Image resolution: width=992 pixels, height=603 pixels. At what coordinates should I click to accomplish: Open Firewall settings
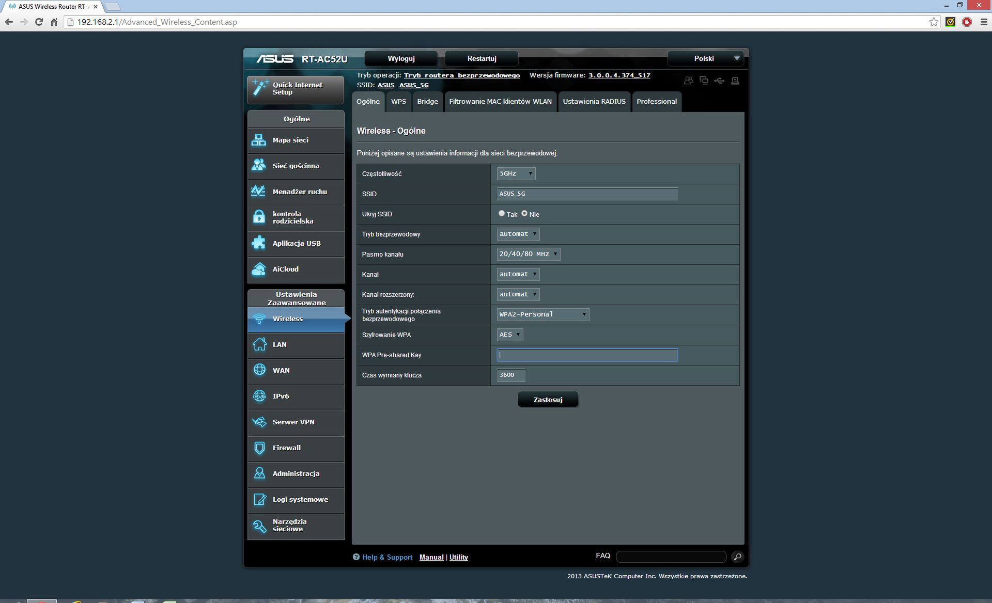296,448
